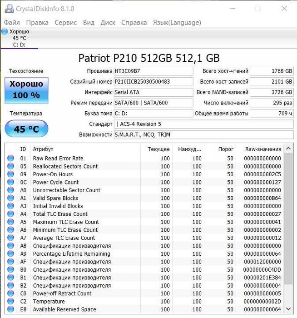The width and height of the screenshot is (297, 318).
Task: Open the Диск menu
Action: (108, 23)
